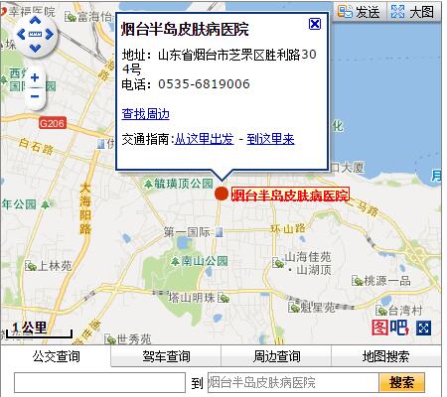Zoom out with the minus button
Viewport: 447px width, 397px height.
click(35, 96)
